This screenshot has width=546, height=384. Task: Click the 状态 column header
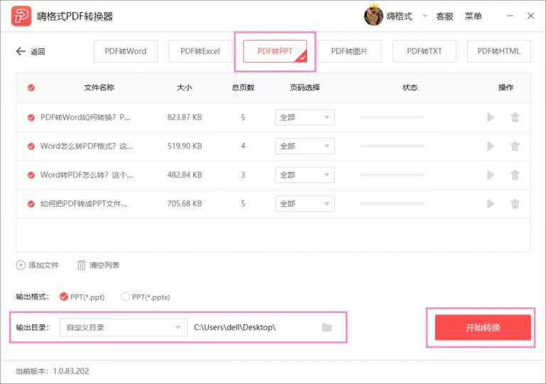point(409,87)
